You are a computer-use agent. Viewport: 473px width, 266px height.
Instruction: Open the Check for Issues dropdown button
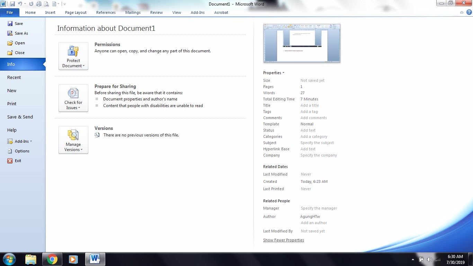[x=73, y=98]
